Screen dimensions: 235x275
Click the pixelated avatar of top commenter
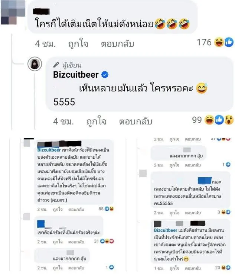[x=13, y=12]
